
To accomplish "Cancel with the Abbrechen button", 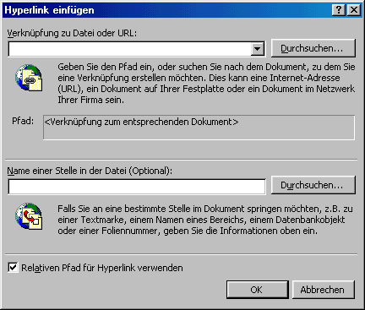I will 324,290.
